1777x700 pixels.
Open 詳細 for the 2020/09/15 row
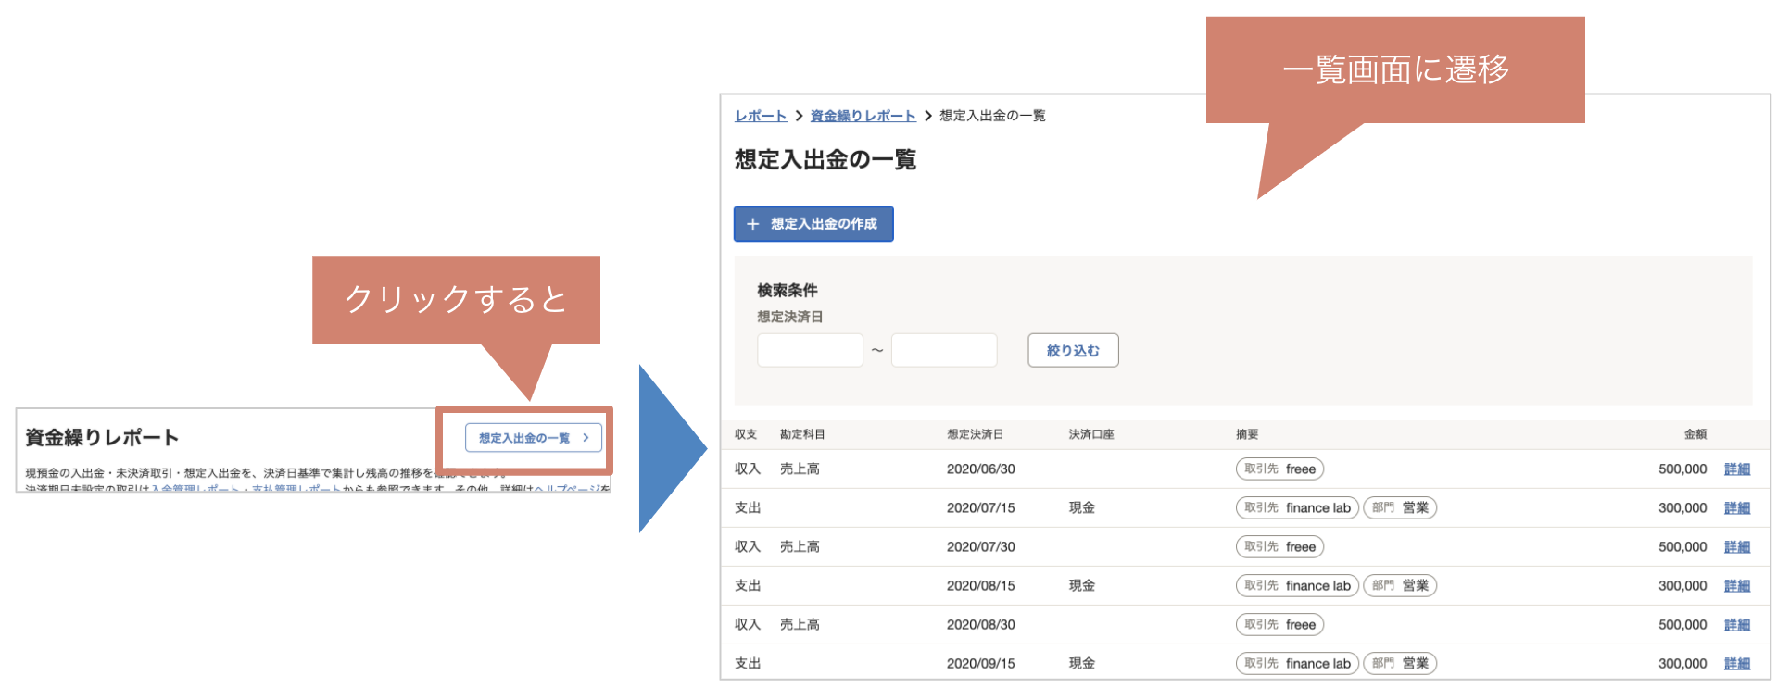tap(1736, 664)
